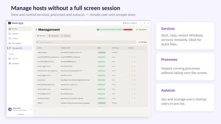Restart Acer Experience Zone Component Service
221x124 pixels.
tap(135, 80)
